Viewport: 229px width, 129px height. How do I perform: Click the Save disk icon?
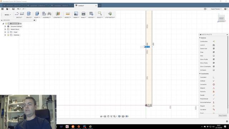13,9
